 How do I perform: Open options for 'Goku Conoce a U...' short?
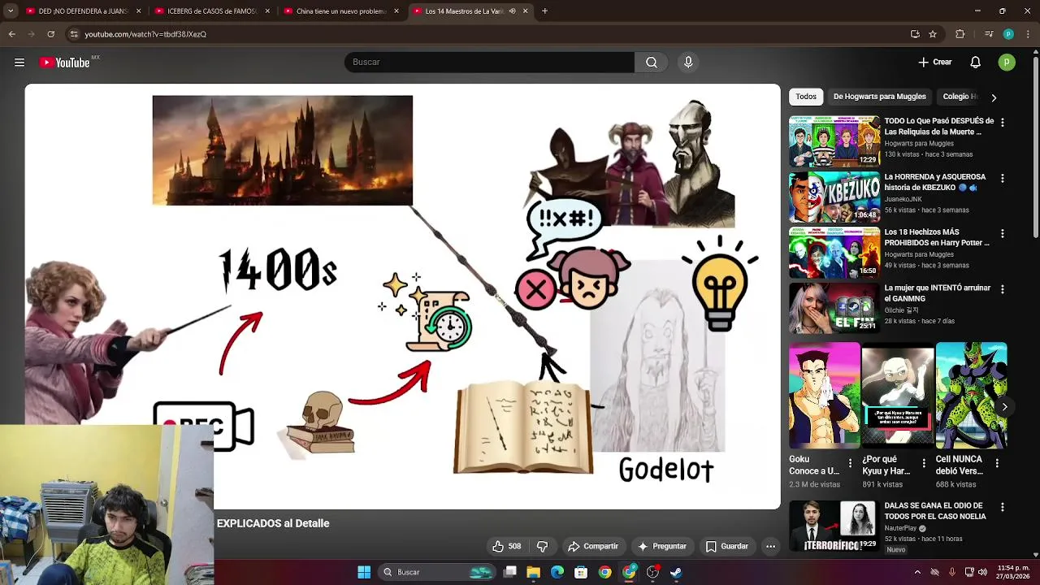click(x=850, y=463)
